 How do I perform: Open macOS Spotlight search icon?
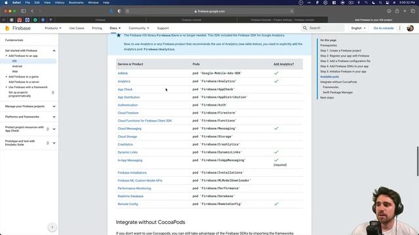tap(380, 3)
